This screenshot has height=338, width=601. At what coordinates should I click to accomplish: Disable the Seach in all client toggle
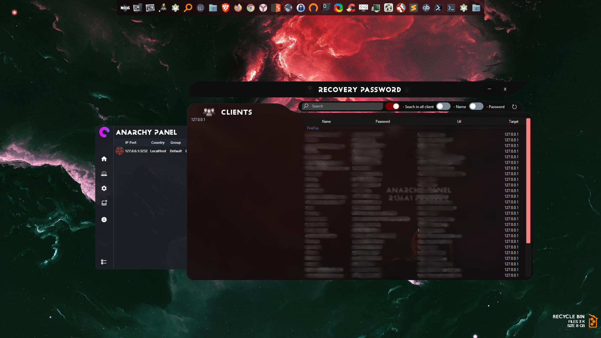[x=393, y=107]
